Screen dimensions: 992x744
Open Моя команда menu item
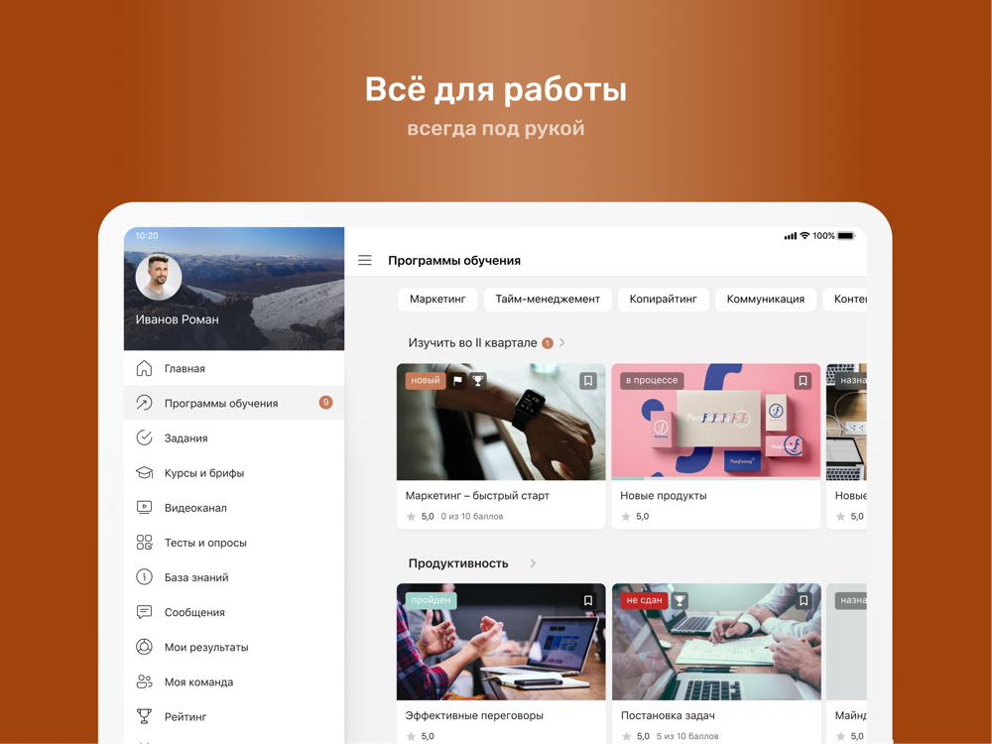pos(234,682)
